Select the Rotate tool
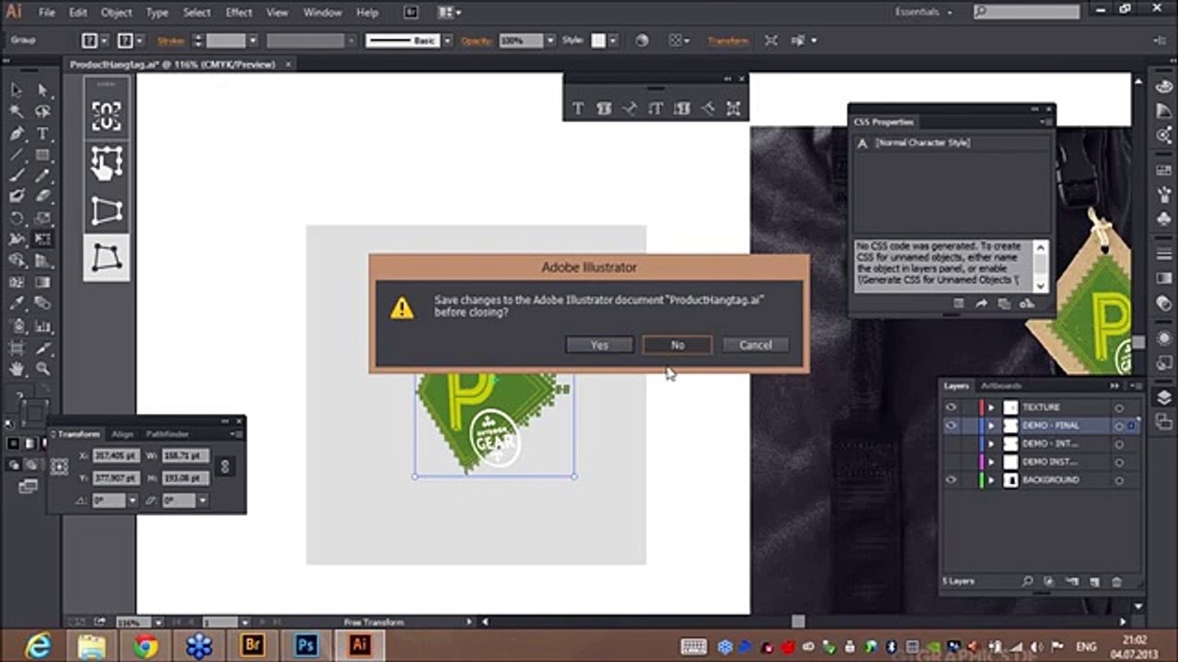This screenshot has height=662, width=1178. coord(17,218)
